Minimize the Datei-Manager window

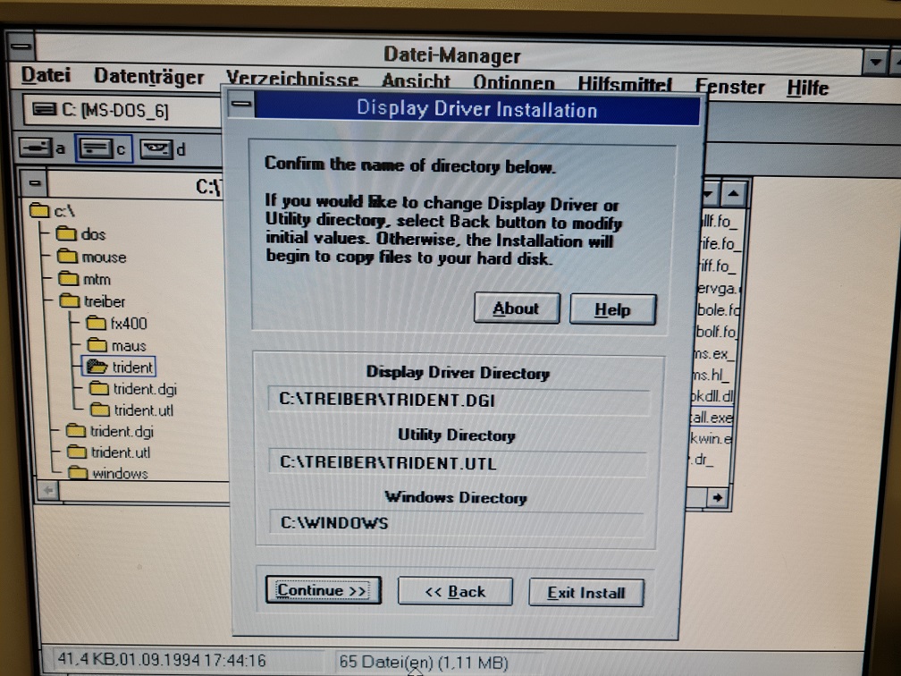(x=875, y=62)
